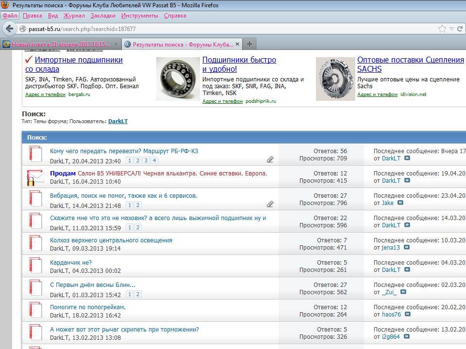Open thread 'А может вот этот рычаг скрипеть при торможении?'

tap(125, 329)
